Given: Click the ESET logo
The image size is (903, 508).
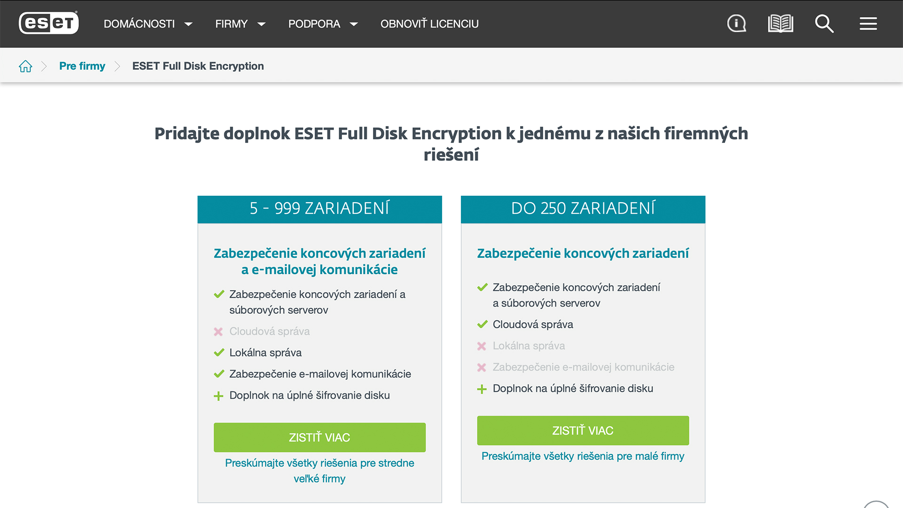Looking at the screenshot, I should (49, 23).
